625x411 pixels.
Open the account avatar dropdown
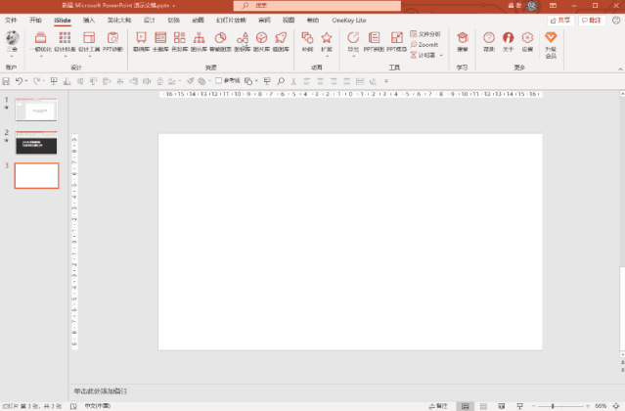tap(12, 44)
